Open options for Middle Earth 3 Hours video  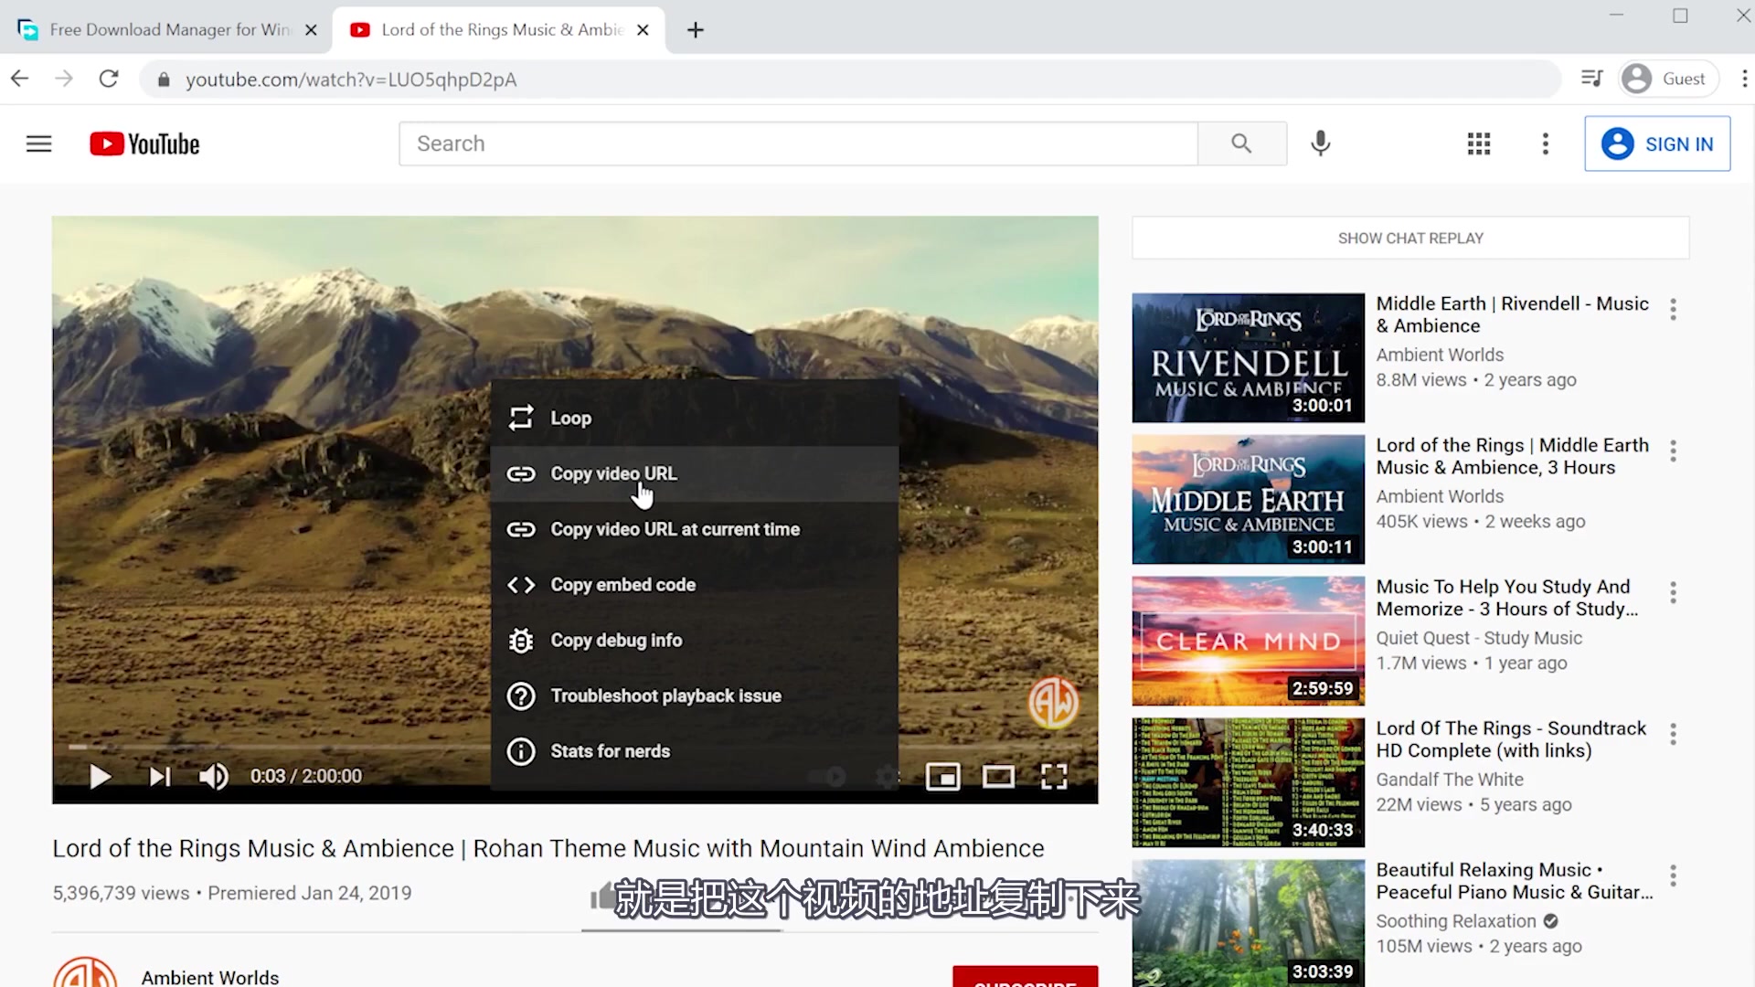1673,451
